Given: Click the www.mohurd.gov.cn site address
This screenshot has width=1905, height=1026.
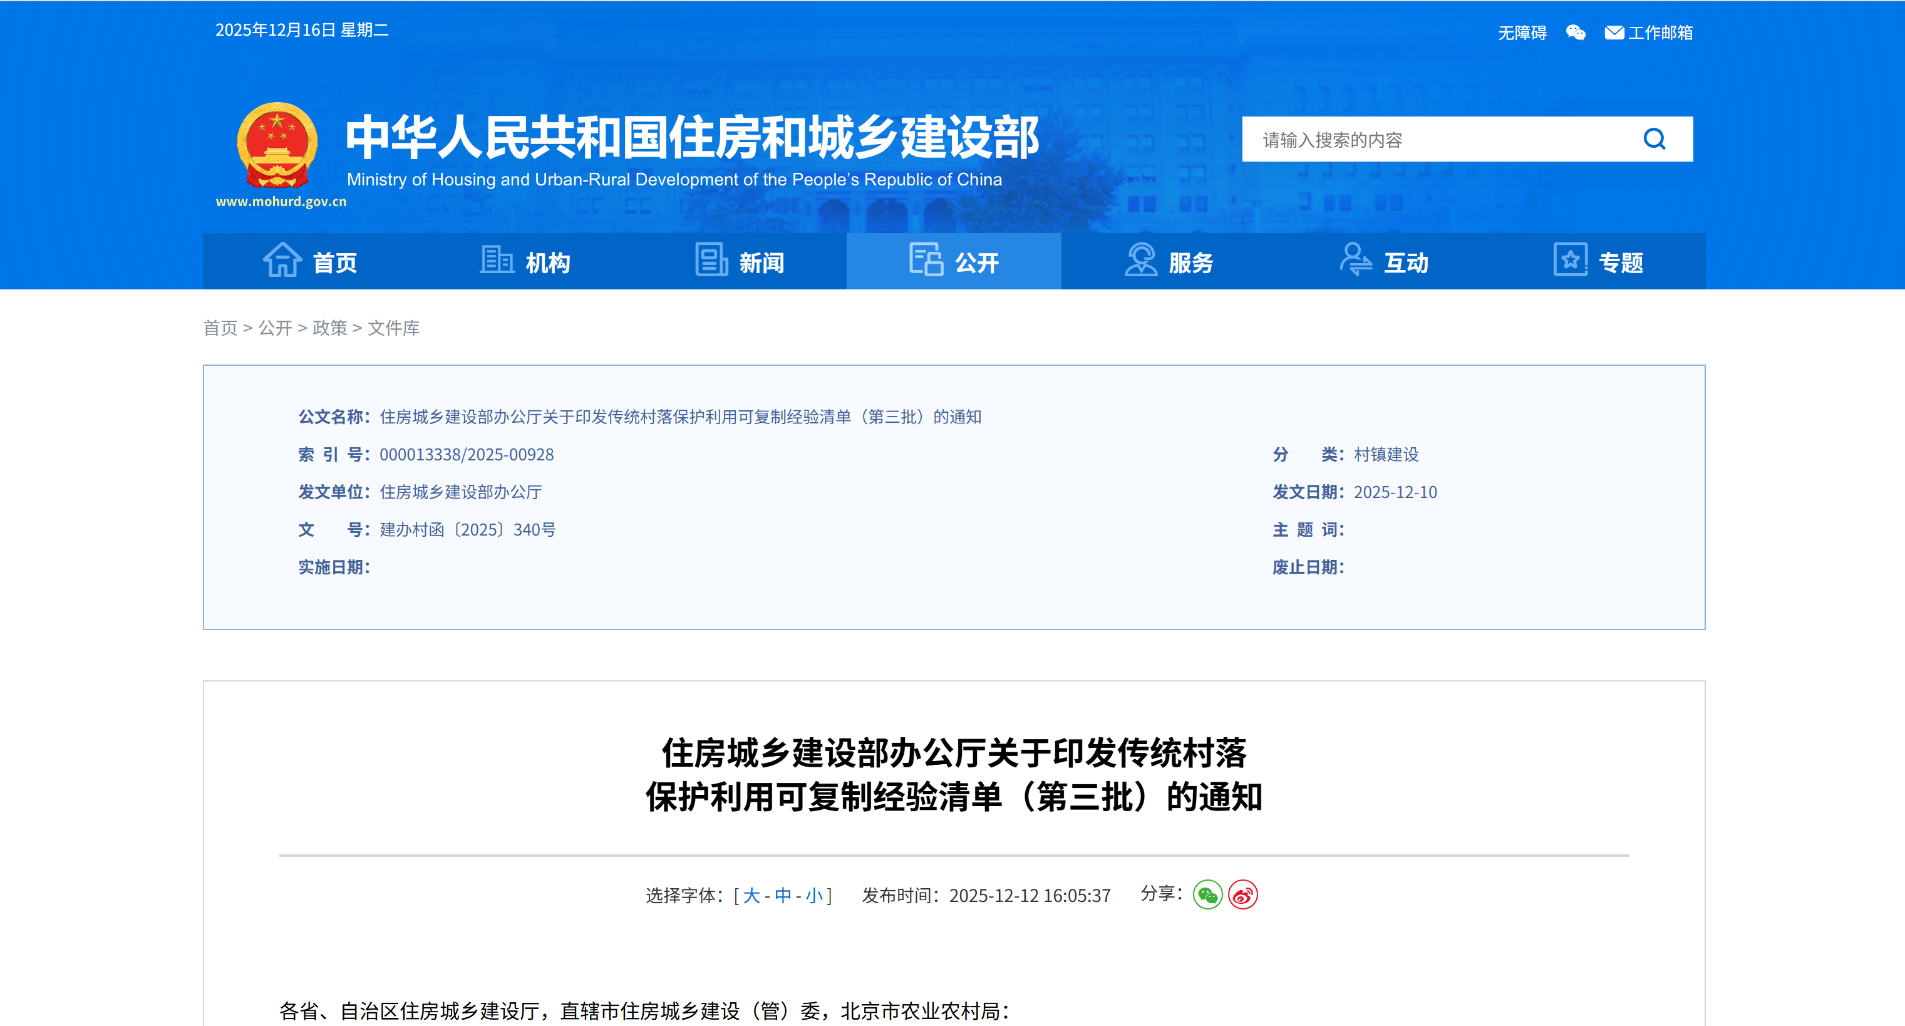Looking at the screenshot, I should pos(281,201).
